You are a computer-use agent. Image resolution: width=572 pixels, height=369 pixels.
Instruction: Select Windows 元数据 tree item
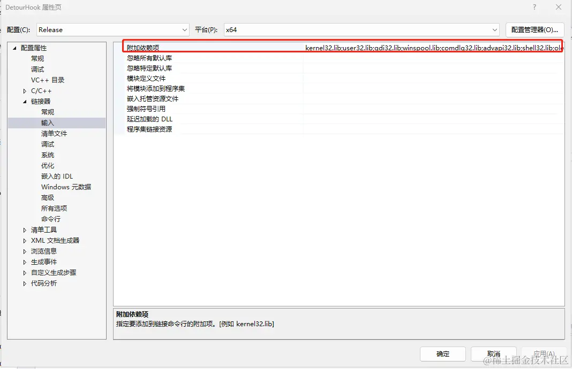tap(66, 187)
